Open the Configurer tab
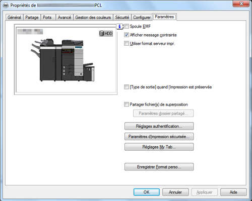 142,18
